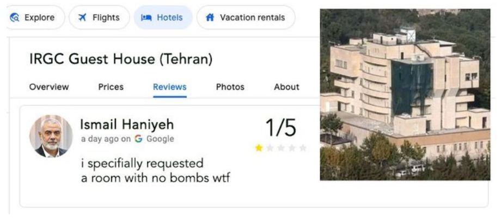Click the fifth, last rating star
Viewport: 502px width, 218px height.
coord(303,148)
